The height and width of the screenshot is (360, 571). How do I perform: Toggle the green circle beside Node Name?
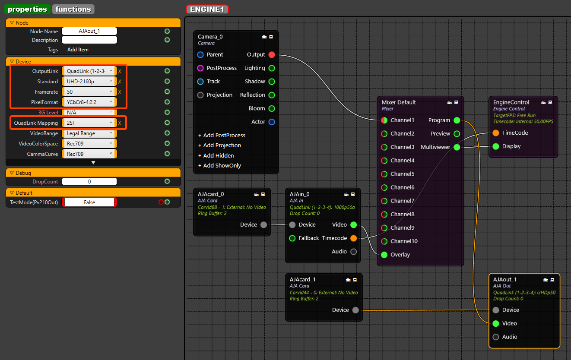point(167,32)
